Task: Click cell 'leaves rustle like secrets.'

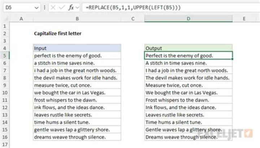Action: pyautogui.click(x=77, y=115)
